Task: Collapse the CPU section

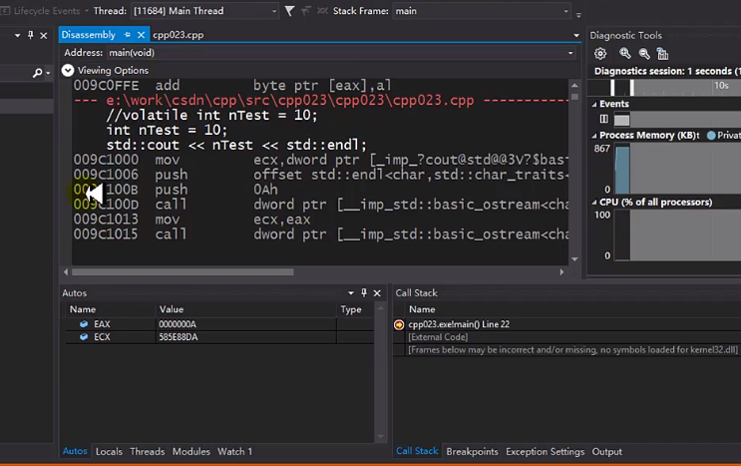Action: 594,203
